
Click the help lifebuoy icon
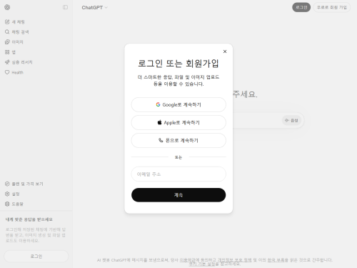tap(7, 204)
